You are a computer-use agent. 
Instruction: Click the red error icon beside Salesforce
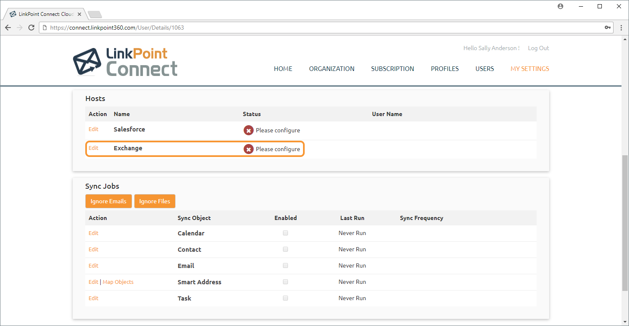point(249,131)
